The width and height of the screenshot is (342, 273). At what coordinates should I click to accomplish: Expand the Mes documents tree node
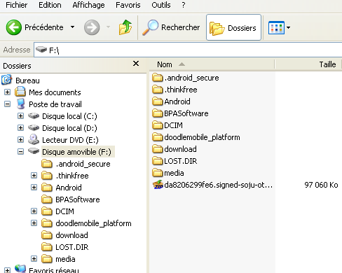point(7,92)
